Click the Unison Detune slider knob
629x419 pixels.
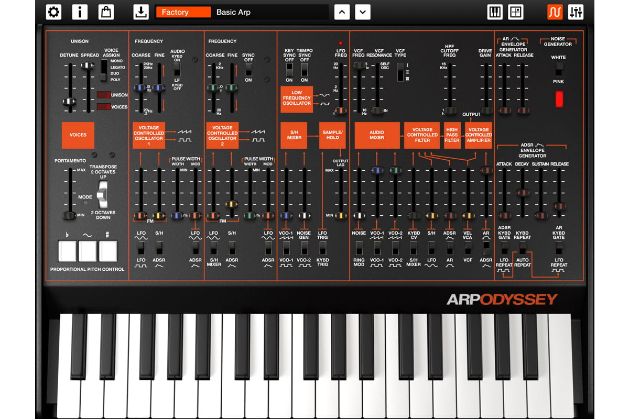[68, 102]
